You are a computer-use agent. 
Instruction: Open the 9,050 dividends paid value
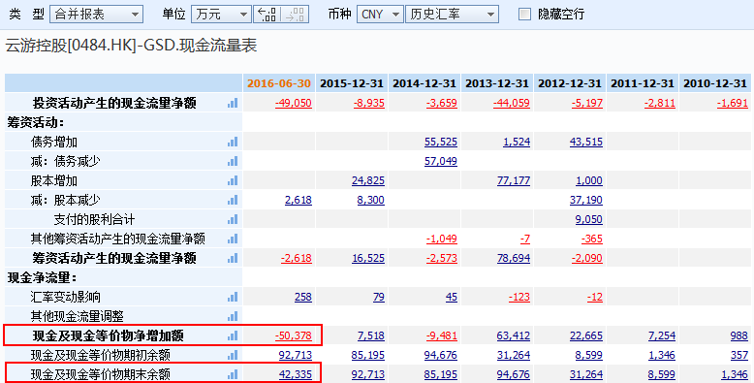pyautogui.click(x=589, y=219)
